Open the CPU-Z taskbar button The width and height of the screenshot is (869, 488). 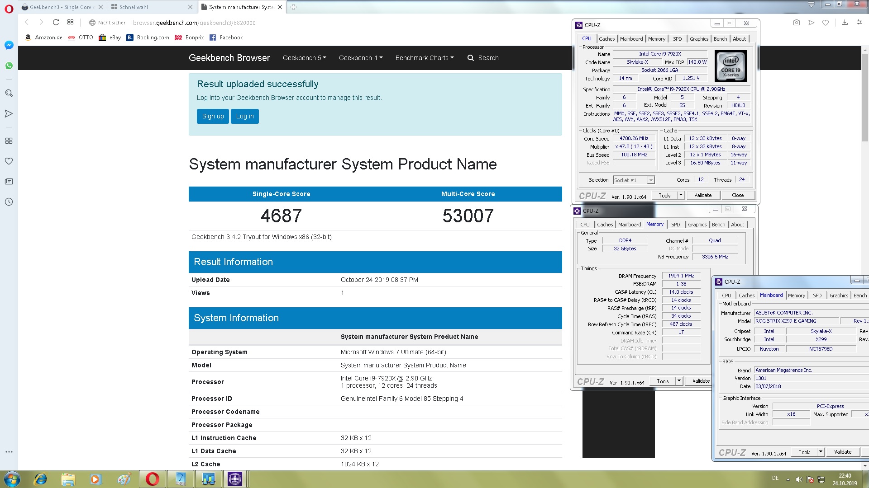pyautogui.click(x=235, y=479)
